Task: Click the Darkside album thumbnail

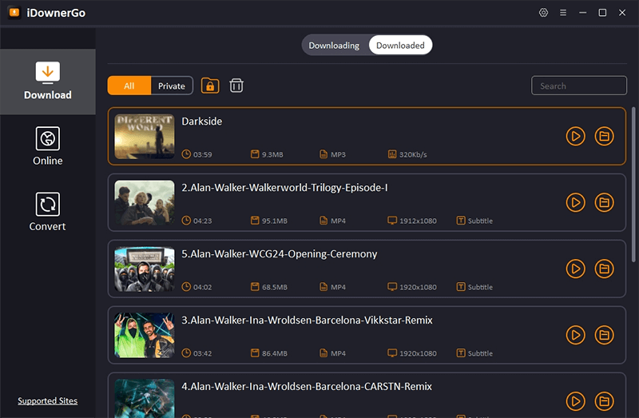Action: (145, 136)
